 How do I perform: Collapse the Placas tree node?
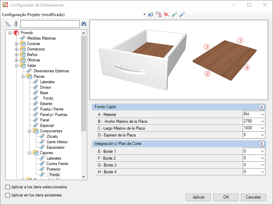pos(23,77)
